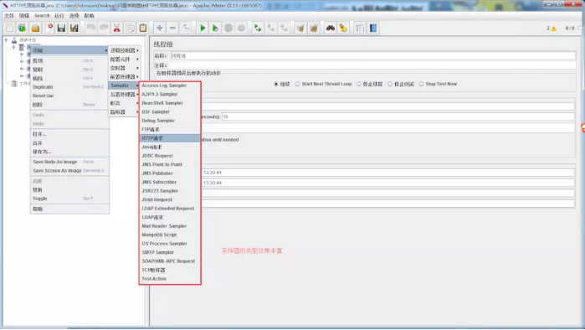The height and width of the screenshot is (330, 585).
Task: Expand the 断言 submenu
Action: point(124,103)
